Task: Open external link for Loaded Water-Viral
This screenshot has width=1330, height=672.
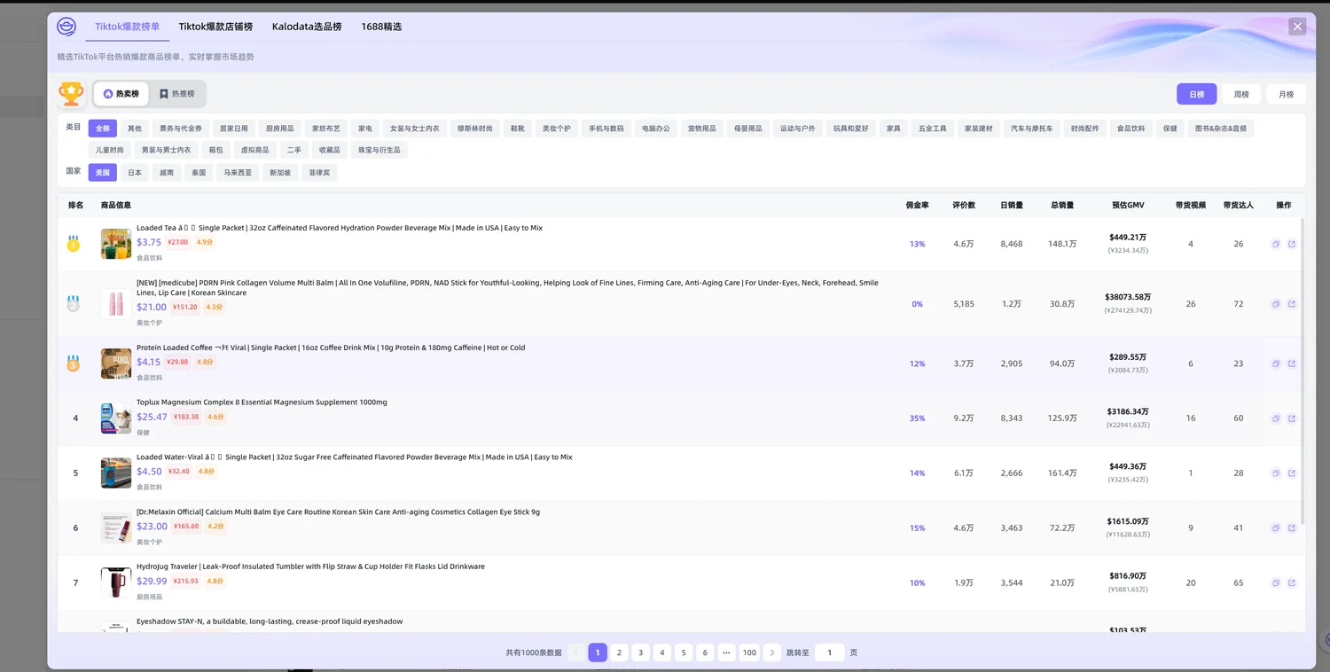Action: [x=1292, y=473]
